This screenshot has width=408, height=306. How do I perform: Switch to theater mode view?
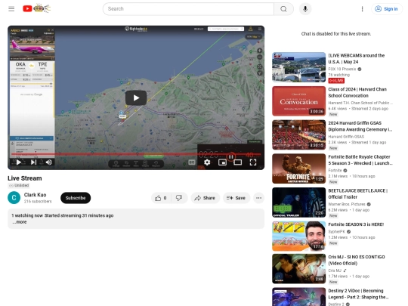[x=237, y=162]
